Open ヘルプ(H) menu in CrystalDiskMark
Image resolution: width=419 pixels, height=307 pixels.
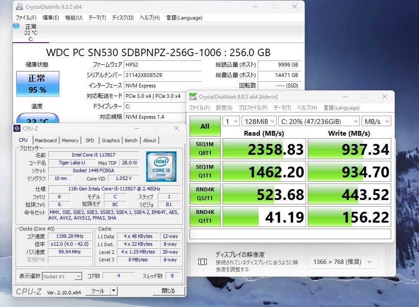point(307,108)
